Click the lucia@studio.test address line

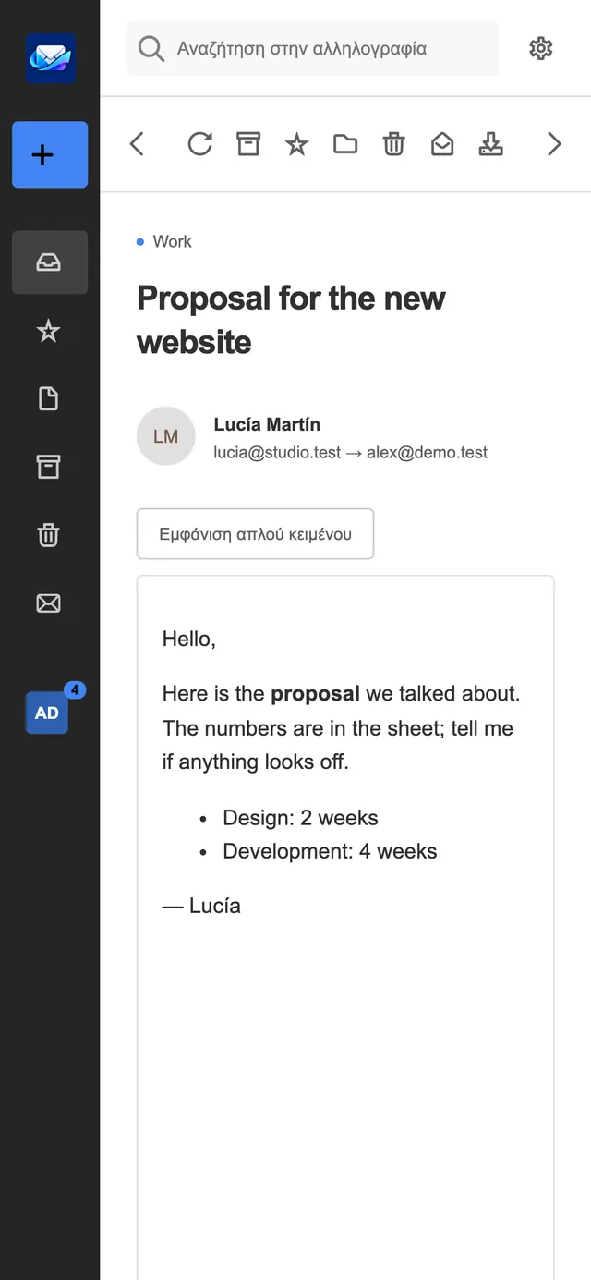pos(351,453)
